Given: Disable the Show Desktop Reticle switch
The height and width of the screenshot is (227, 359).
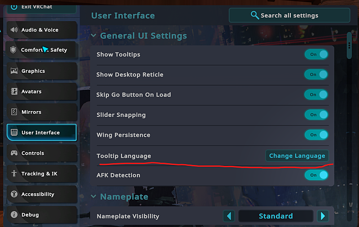Looking at the screenshot, I should [x=316, y=75].
